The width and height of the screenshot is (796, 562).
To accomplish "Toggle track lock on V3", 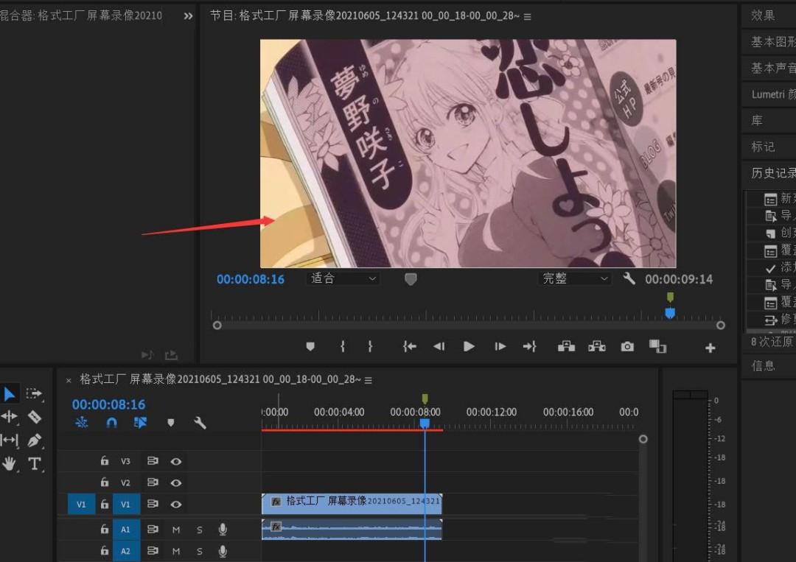I will [105, 462].
